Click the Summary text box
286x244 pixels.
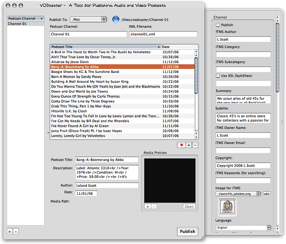(x=244, y=99)
